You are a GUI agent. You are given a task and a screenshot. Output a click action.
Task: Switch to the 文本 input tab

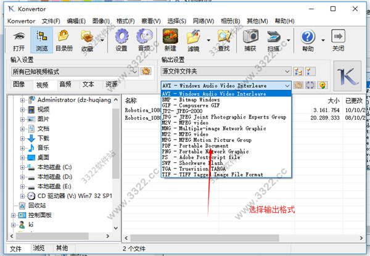(88, 85)
